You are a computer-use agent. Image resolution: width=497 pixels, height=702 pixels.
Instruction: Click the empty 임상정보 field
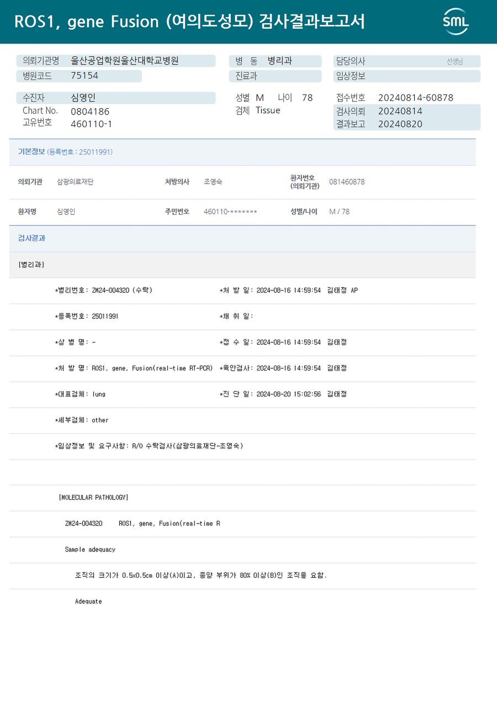[x=406, y=76]
